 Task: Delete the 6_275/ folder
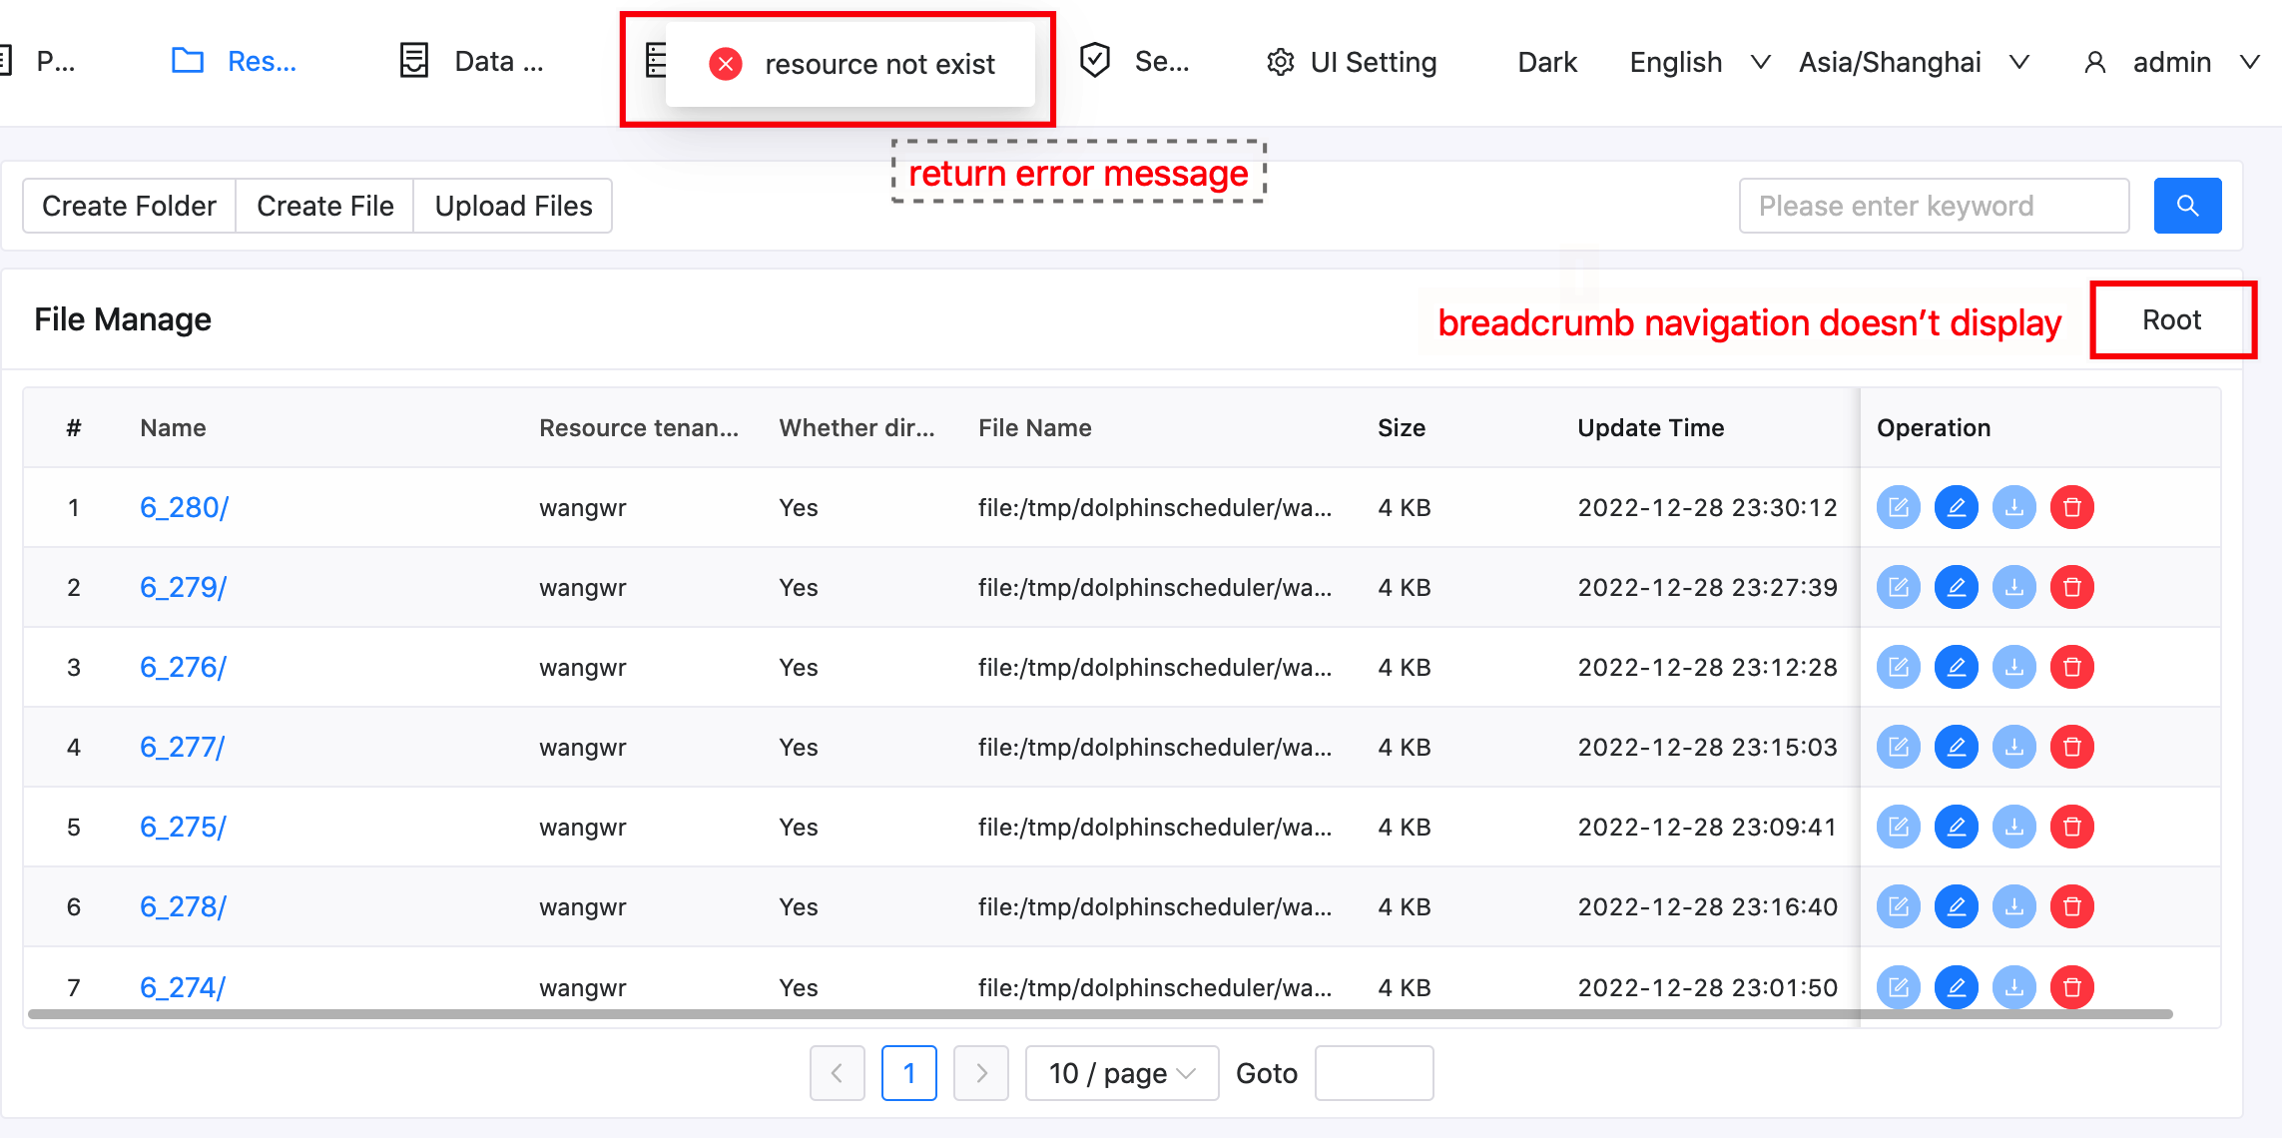tap(2071, 827)
